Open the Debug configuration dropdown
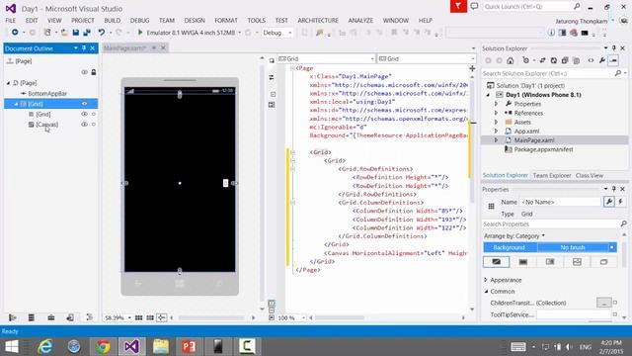The width and height of the screenshot is (632, 356). coord(289,33)
